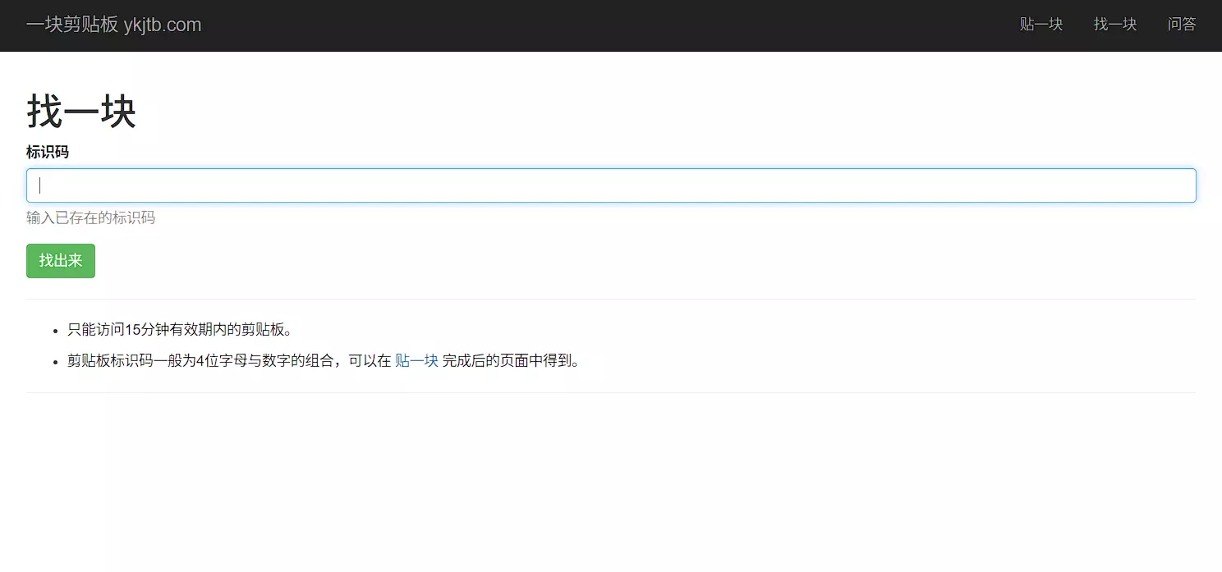Click the 标识码 field label
Image resolution: width=1222 pixels, height=572 pixels.
click(48, 152)
